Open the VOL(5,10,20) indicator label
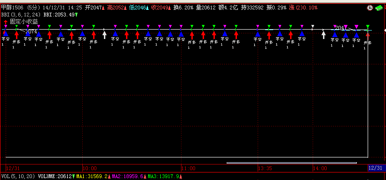This screenshot has height=180, width=386. [x=19, y=176]
